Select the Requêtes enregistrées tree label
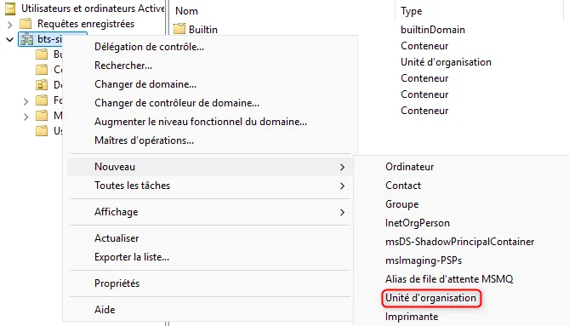Screen dimensions: 569x326 pyautogui.click(x=86, y=24)
